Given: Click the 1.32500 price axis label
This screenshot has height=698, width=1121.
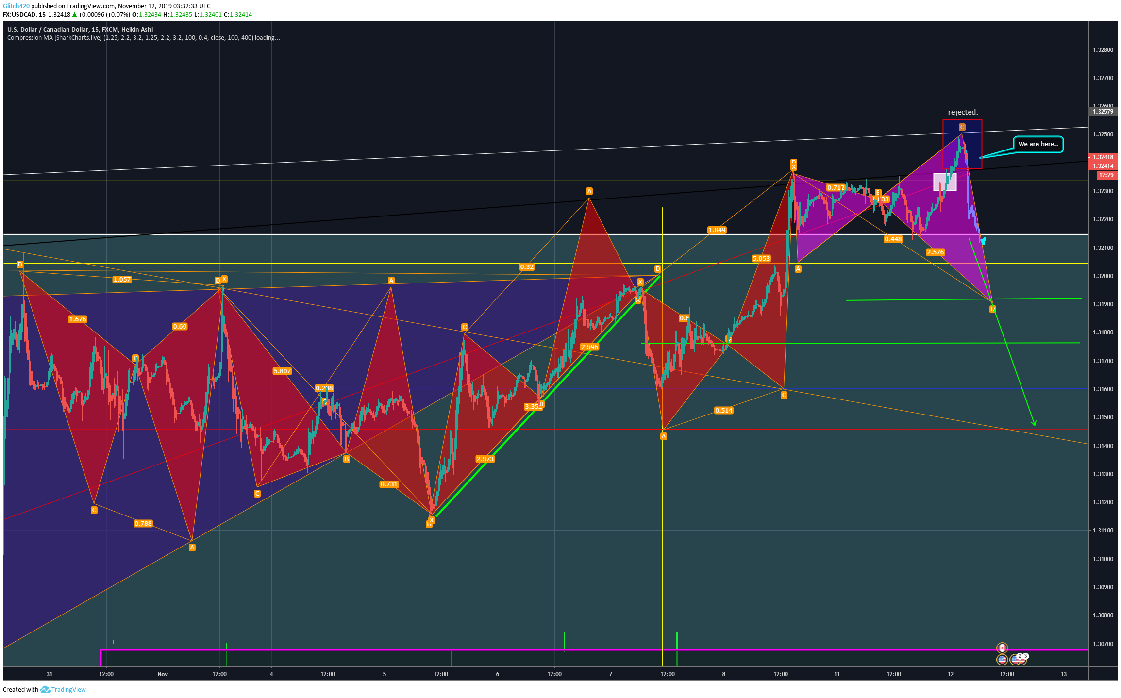Looking at the screenshot, I should [x=1103, y=134].
